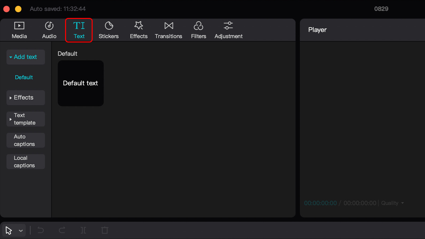Switch to the Audio tab
This screenshot has height=239, width=425.
click(49, 30)
